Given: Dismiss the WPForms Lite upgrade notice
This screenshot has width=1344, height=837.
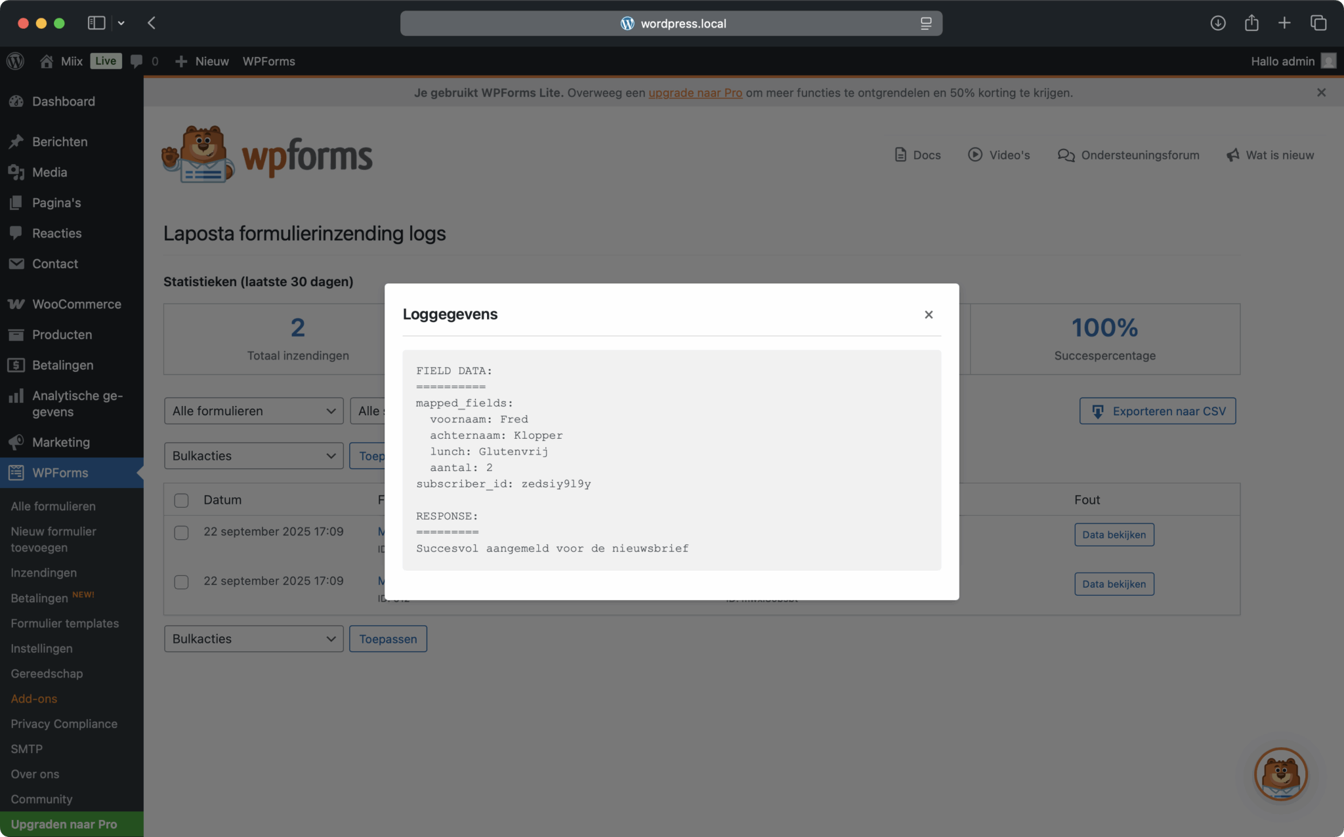Looking at the screenshot, I should coord(1321,92).
